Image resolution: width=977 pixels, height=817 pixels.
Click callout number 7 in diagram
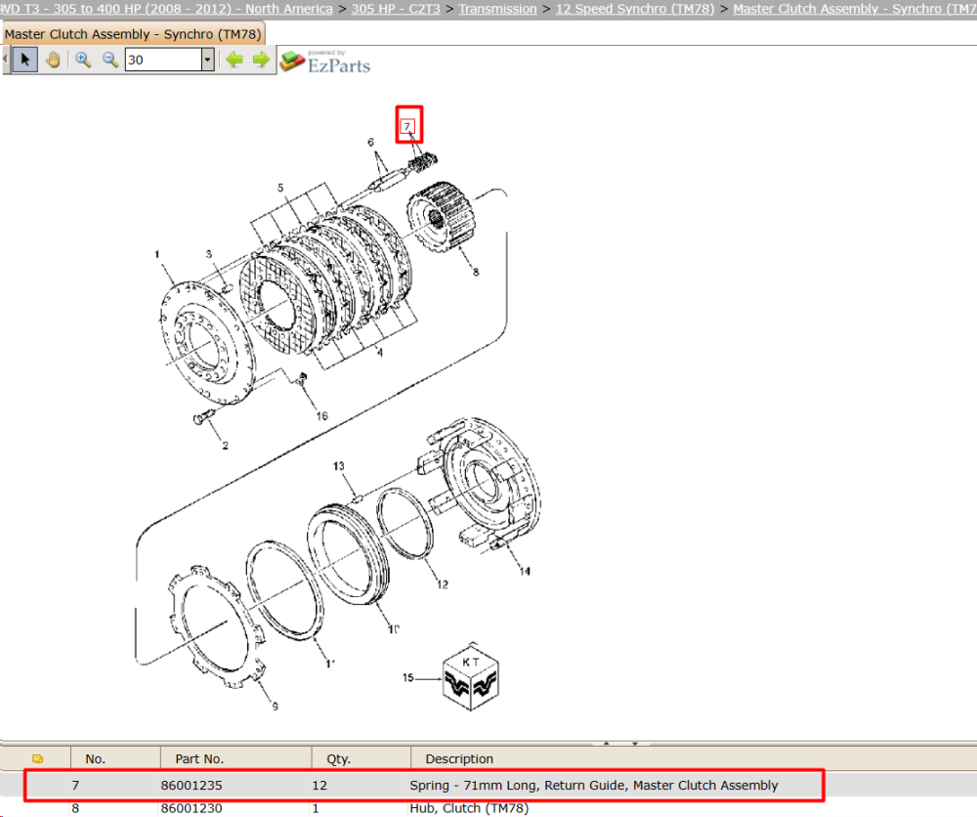(407, 126)
